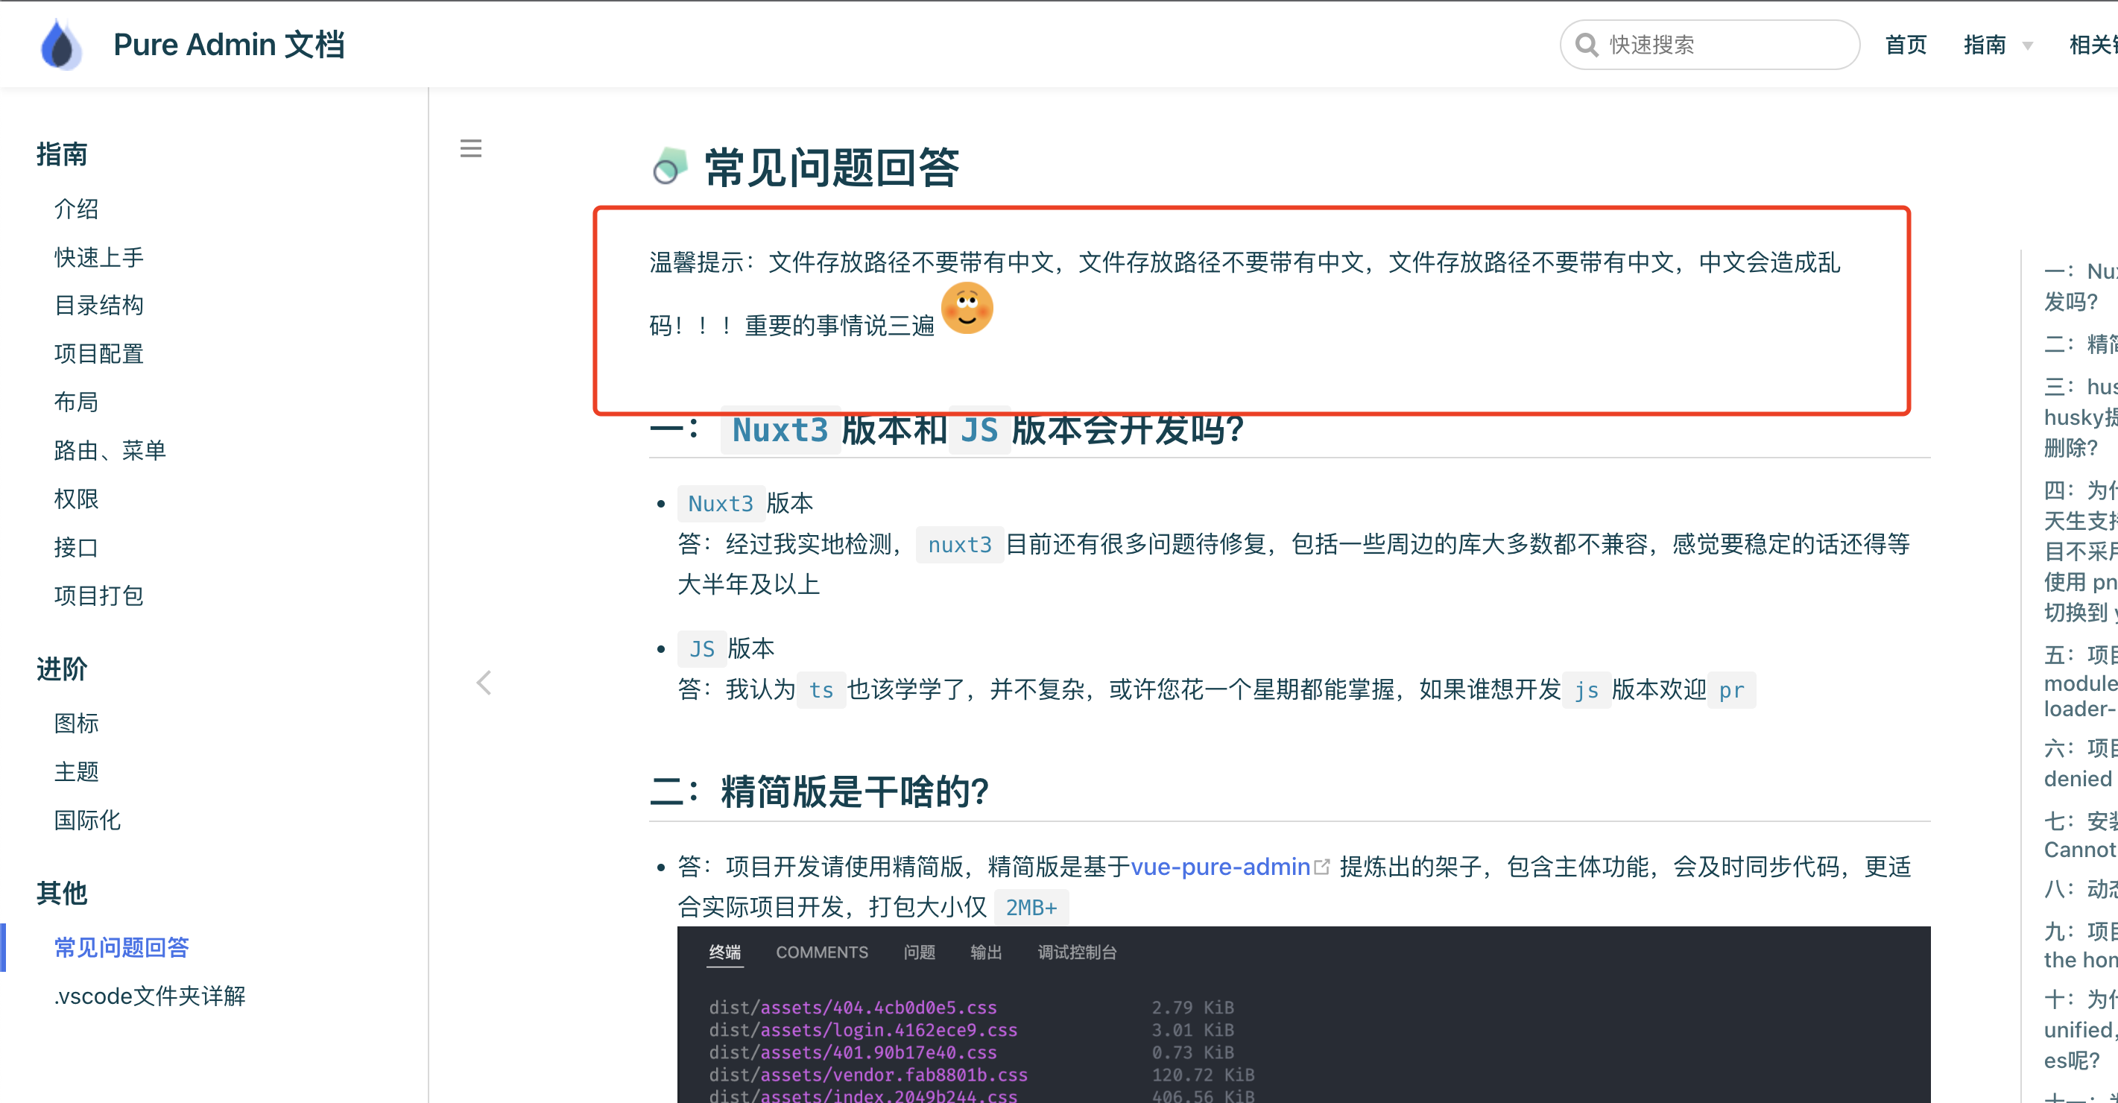Switch to the 调试控制台 tab

coord(1075,952)
